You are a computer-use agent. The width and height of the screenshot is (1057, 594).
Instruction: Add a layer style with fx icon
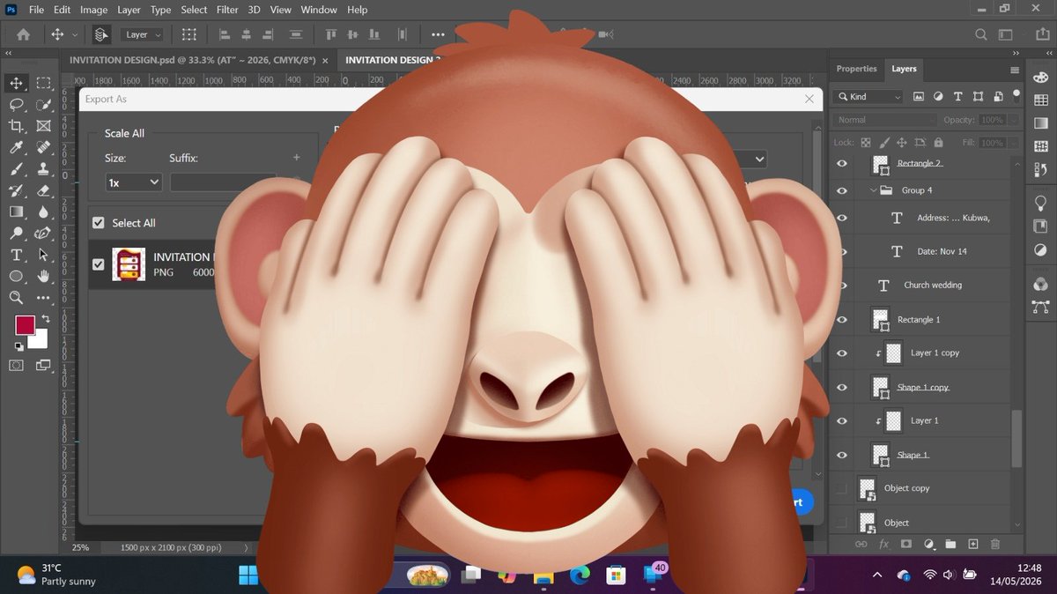(883, 545)
